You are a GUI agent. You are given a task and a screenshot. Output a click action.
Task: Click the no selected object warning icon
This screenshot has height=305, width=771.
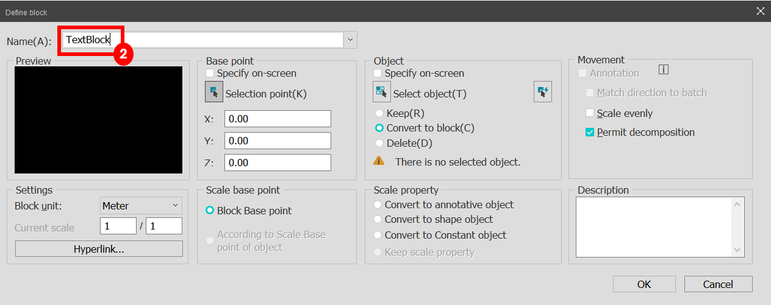379,161
